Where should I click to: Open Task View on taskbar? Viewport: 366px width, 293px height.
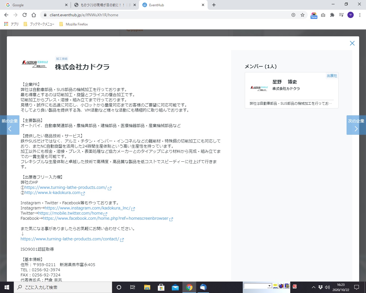coord(132,287)
